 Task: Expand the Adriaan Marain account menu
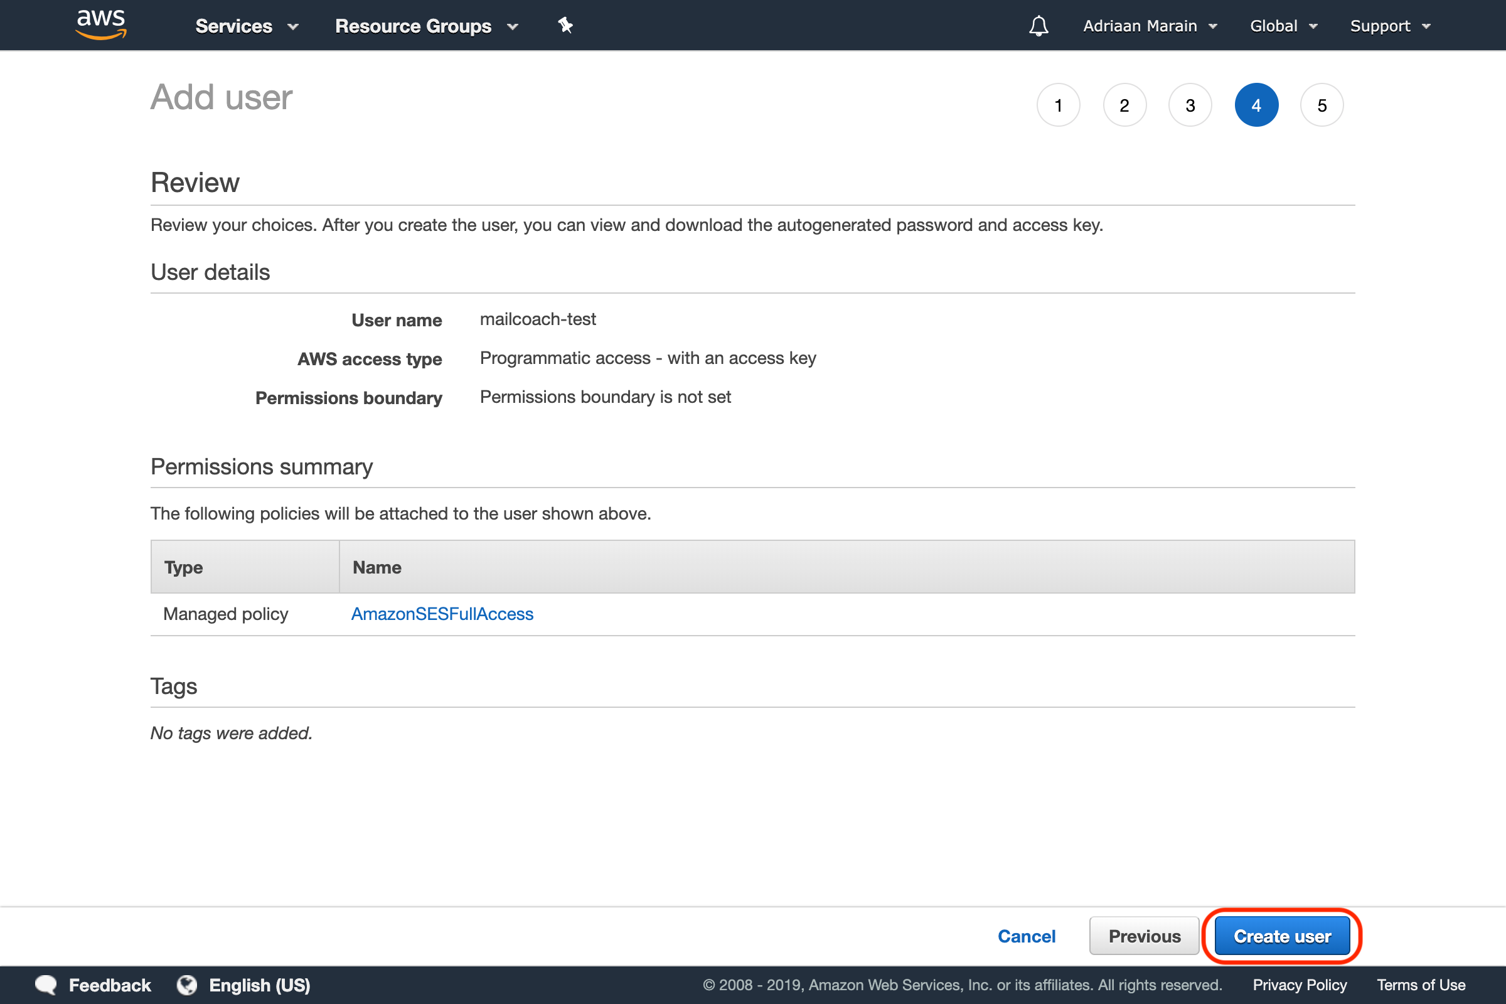(1150, 26)
